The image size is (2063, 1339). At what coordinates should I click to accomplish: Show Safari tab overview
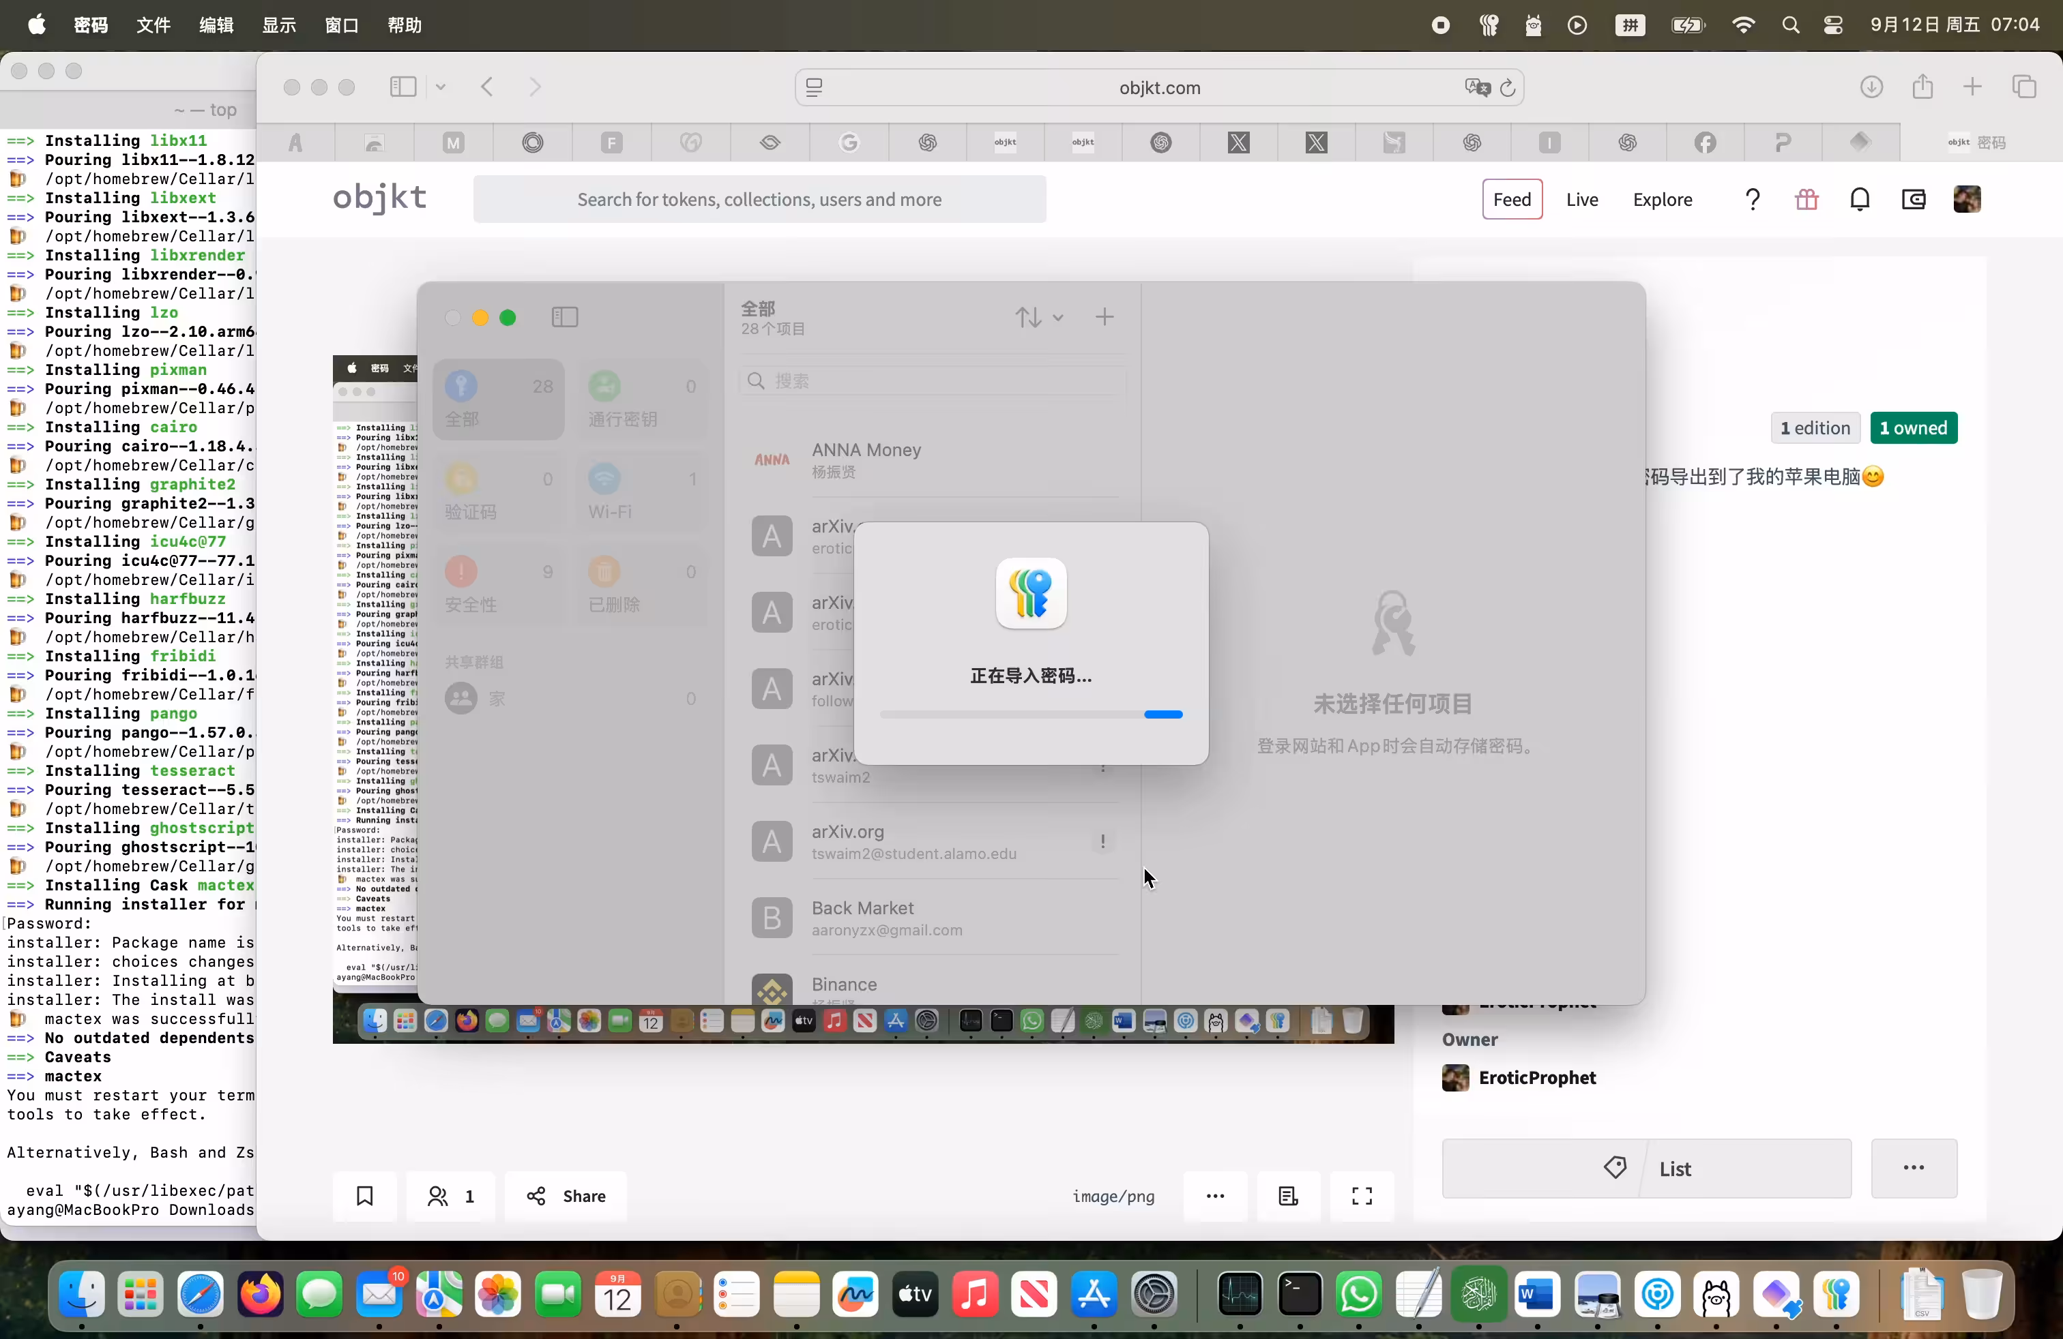(x=2024, y=87)
